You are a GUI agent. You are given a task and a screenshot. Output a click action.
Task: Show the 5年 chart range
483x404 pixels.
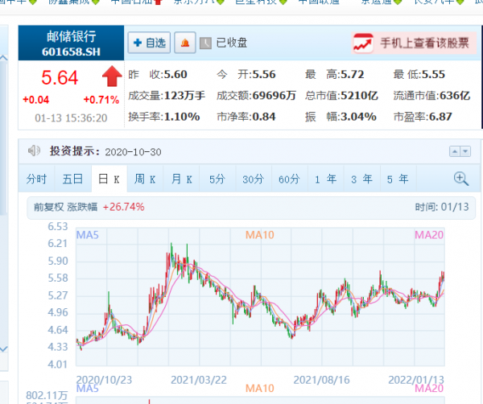click(x=398, y=179)
